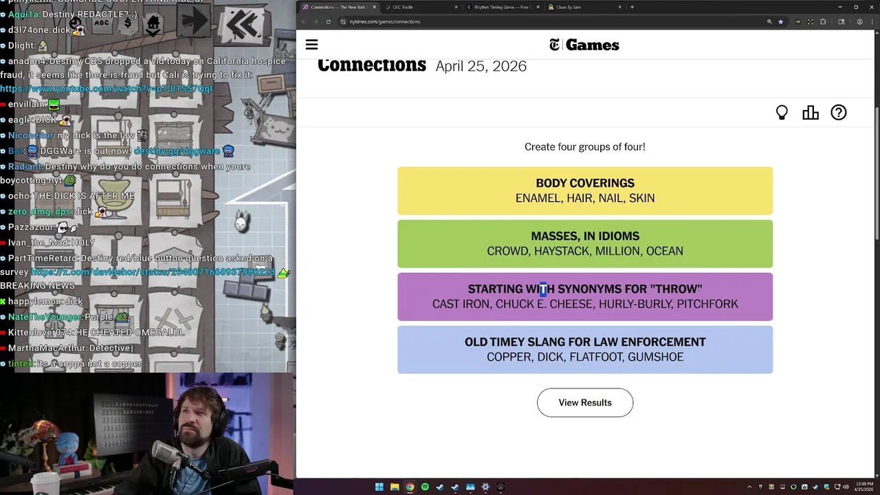
Task: Go forward in browser history
Action: (x=316, y=21)
